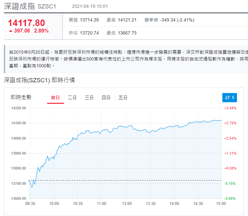248x216 pixels.
Task: Click the 開盤 value 13714.39
Action: 89,20
